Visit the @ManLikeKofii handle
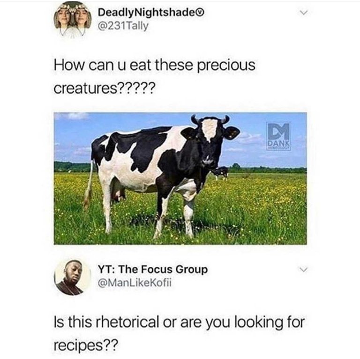 (x=135, y=283)
